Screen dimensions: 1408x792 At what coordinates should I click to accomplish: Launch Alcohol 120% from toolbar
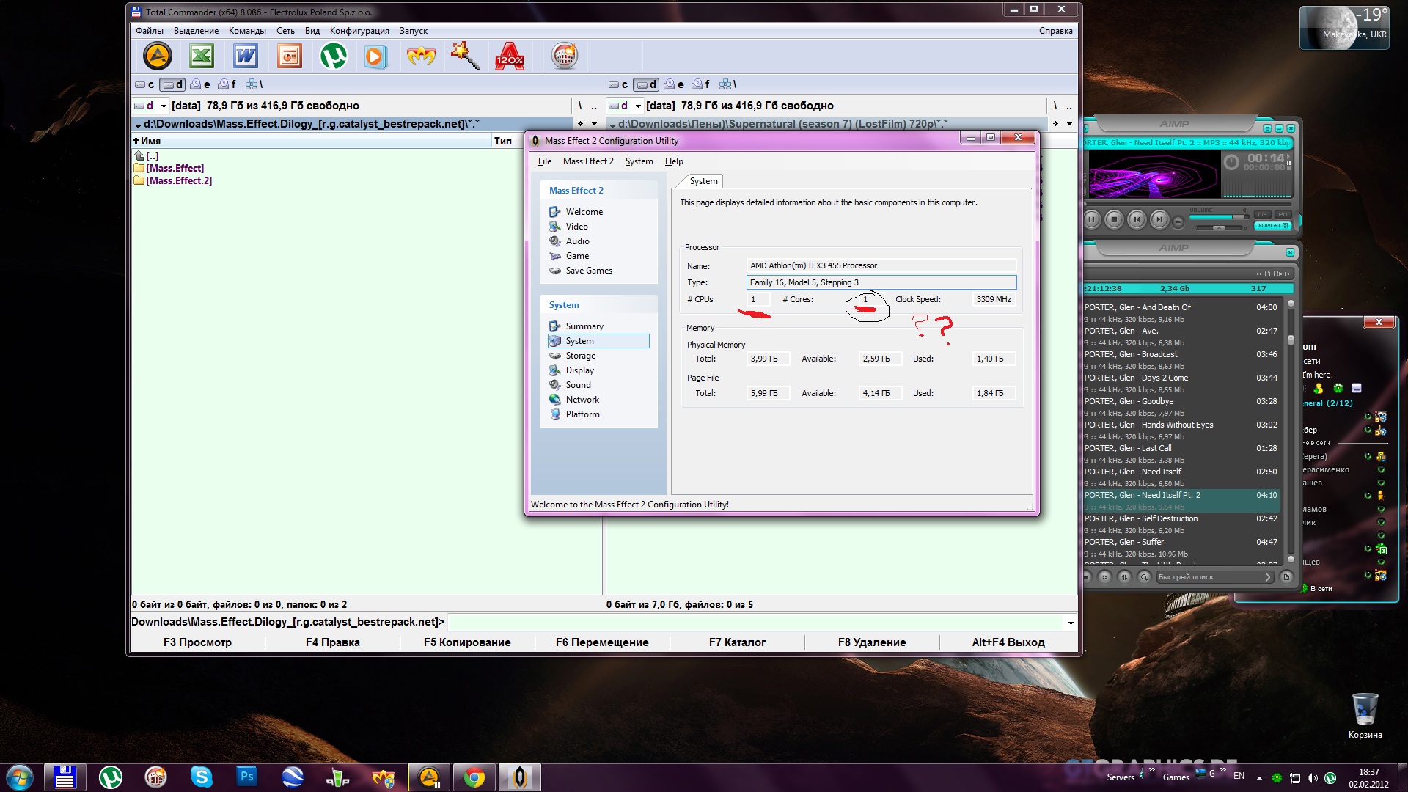pos(510,56)
